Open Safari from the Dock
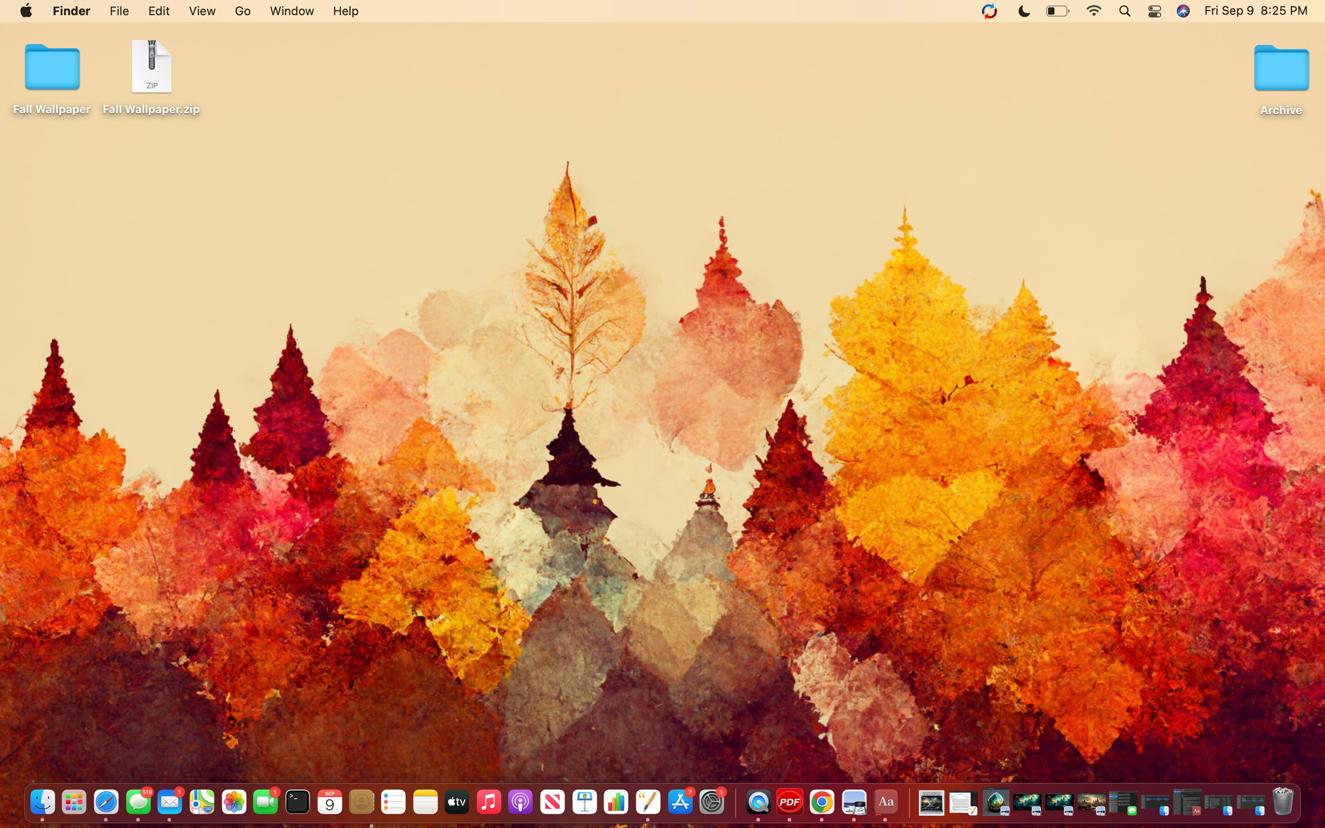 tap(107, 801)
